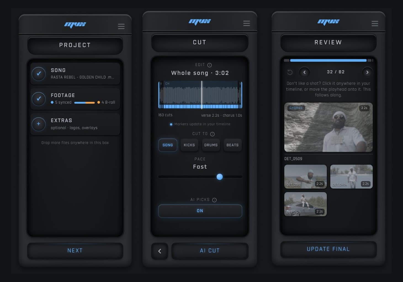Viewport: 403px width, 282px height.
Task: Click the Review progress bar
Action: 328,60
